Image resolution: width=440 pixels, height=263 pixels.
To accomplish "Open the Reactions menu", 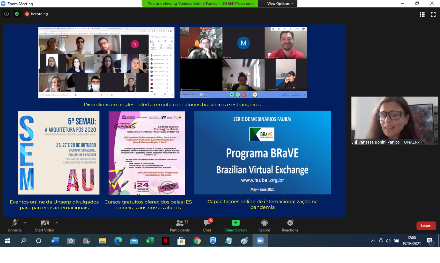I will coord(290,223).
